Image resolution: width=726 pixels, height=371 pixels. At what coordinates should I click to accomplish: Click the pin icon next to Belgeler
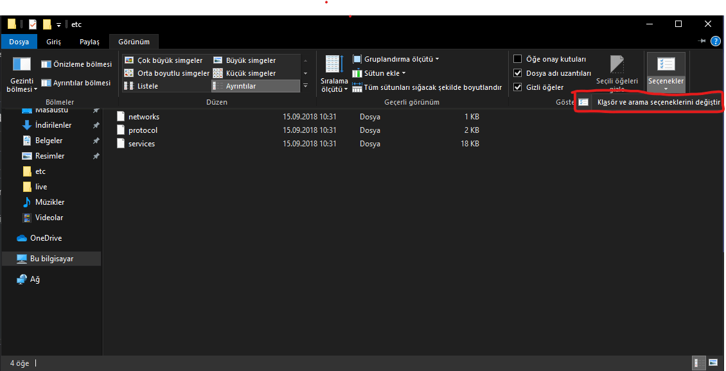[x=96, y=140]
